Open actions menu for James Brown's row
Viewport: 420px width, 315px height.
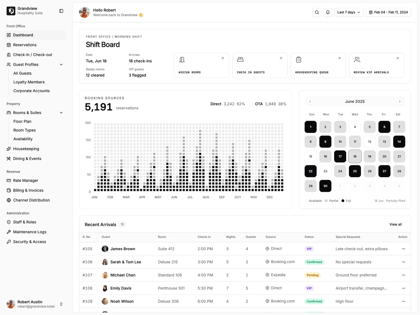coord(403,249)
